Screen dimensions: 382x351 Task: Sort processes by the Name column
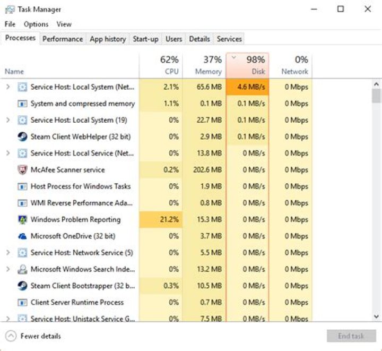[70, 66]
